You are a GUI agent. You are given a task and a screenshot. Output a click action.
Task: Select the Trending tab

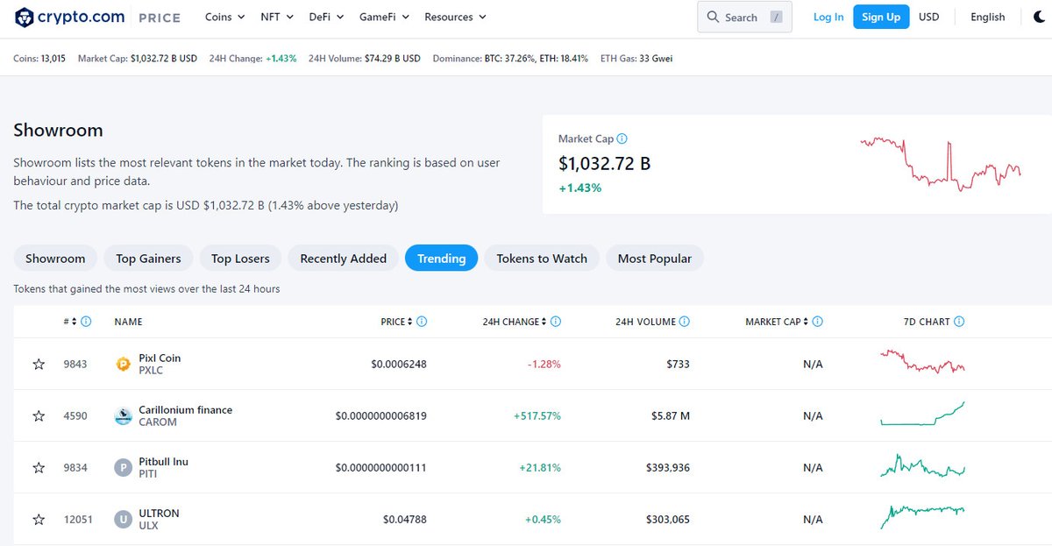(x=441, y=258)
